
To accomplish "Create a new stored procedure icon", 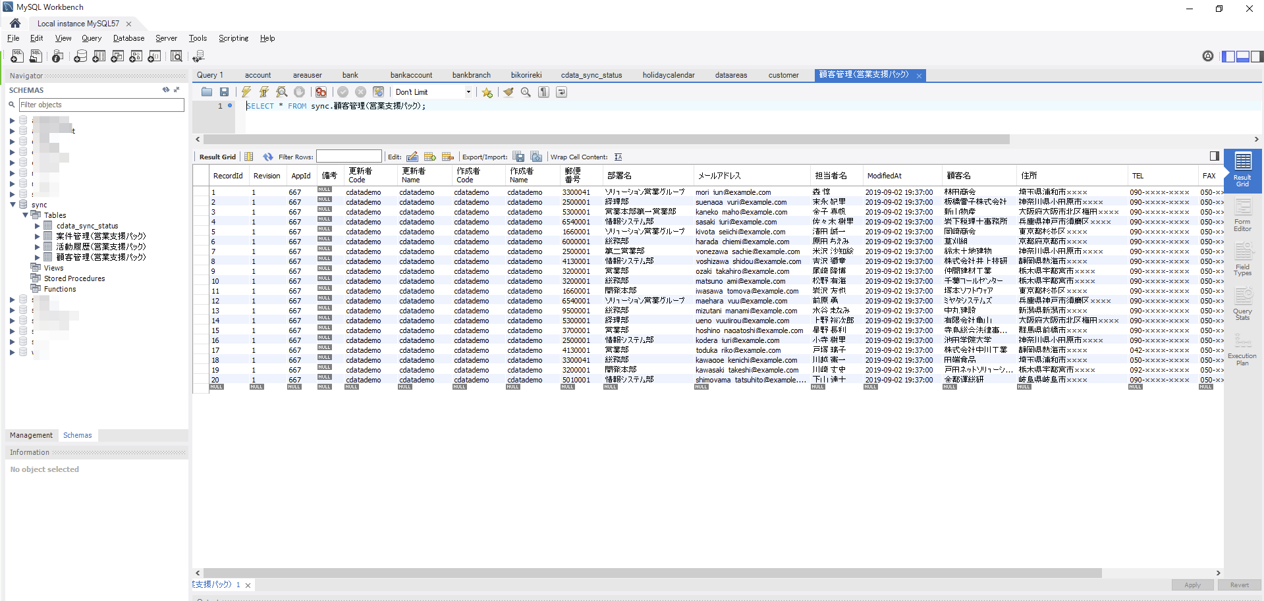I will [x=136, y=57].
